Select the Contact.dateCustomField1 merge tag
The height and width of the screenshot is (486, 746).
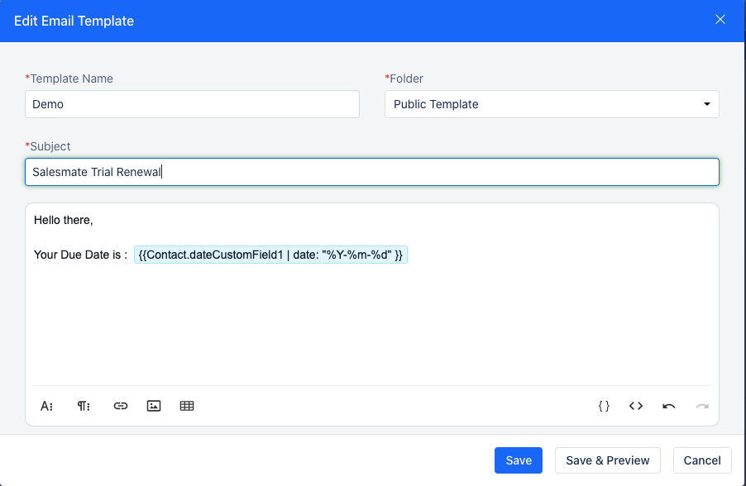(270, 255)
